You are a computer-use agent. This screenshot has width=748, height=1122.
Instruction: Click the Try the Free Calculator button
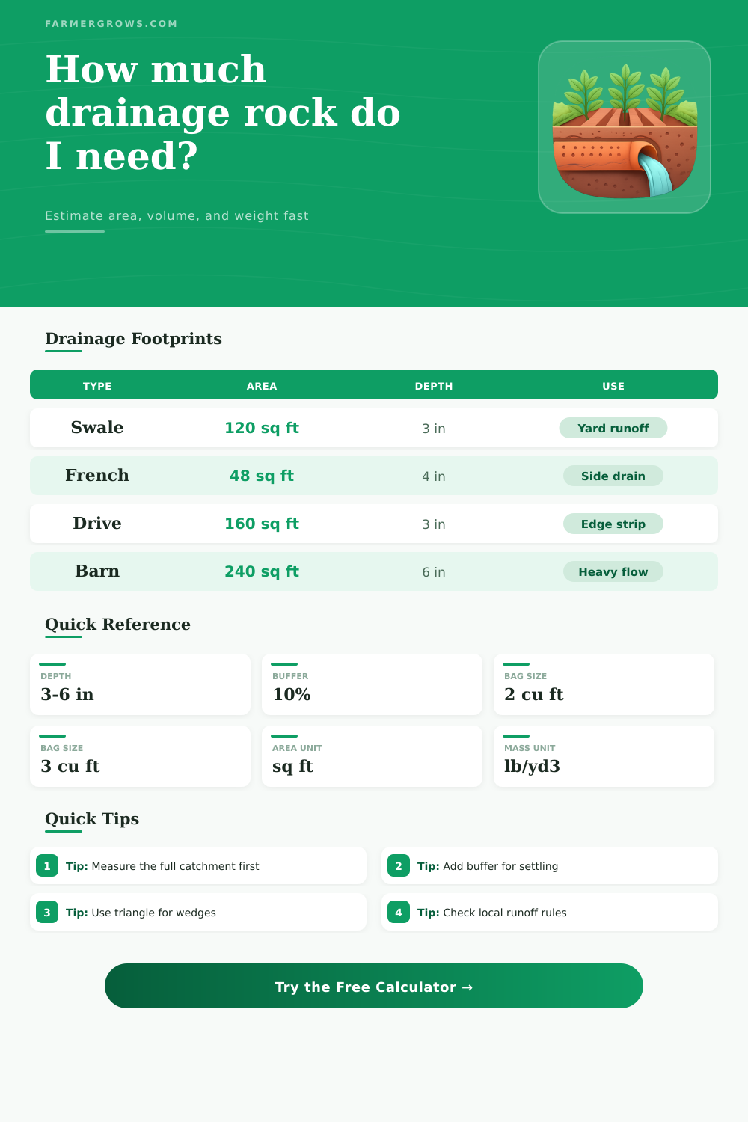pyautogui.click(x=374, y=986)
